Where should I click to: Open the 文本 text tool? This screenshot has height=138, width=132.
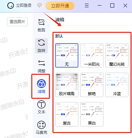41,107
